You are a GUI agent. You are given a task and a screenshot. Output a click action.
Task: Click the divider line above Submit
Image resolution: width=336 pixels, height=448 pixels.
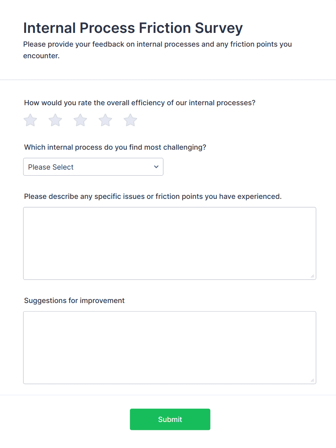point(168,395)
